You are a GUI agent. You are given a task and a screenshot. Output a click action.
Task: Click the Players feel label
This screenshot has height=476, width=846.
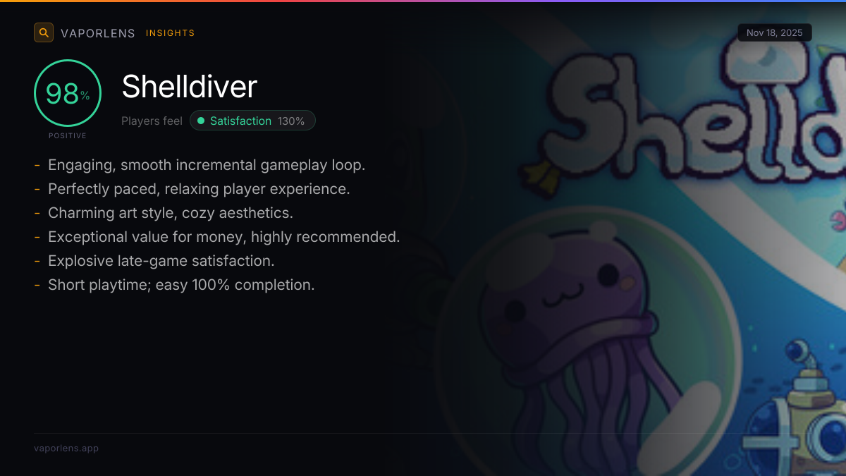152,121
